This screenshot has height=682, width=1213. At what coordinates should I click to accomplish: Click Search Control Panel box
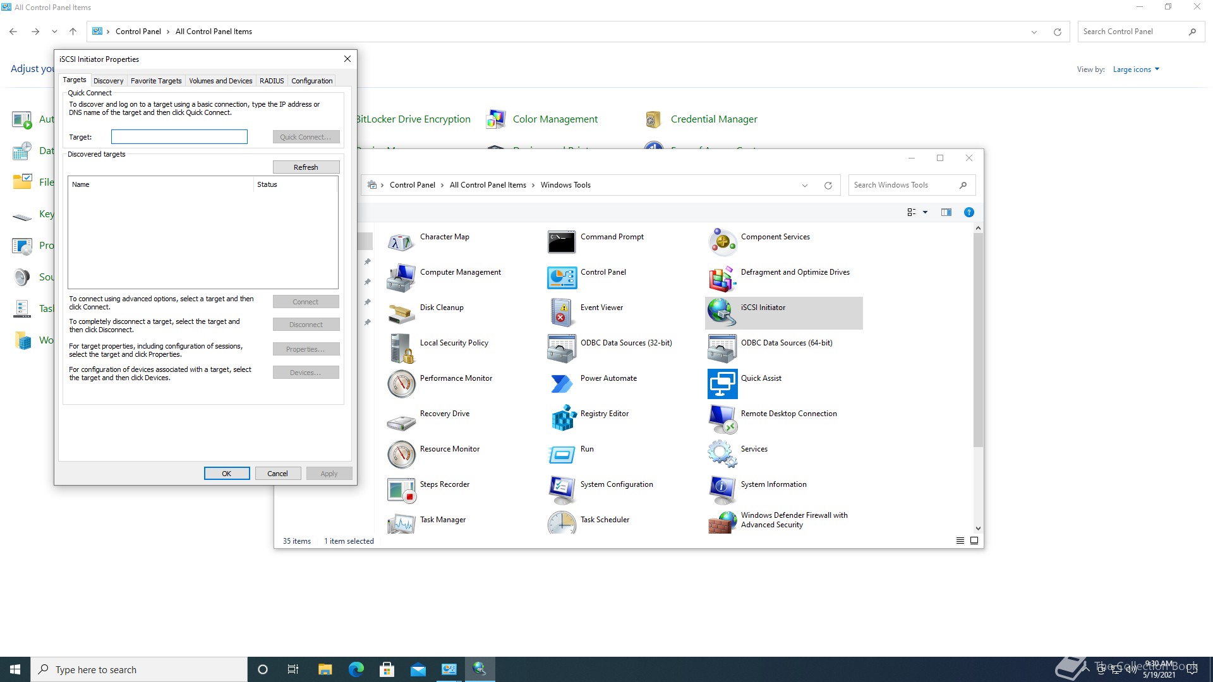pyautogui.click(x=1141, y=32)
